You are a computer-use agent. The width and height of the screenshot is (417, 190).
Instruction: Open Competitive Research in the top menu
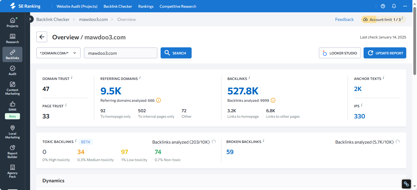coord(178,6)
